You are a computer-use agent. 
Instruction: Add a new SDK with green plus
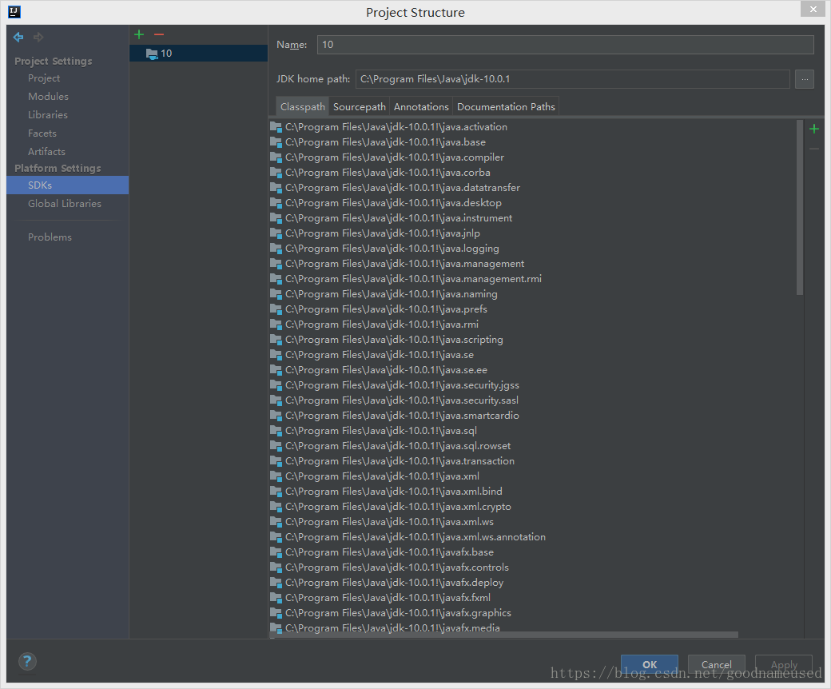(x=139, y=34)
